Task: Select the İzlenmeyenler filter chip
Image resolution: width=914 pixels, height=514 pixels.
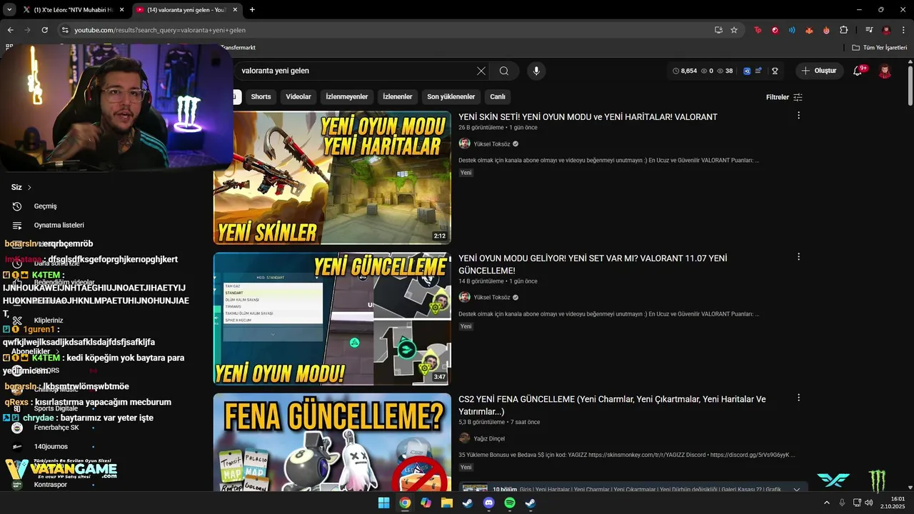Action: point(347,97)
